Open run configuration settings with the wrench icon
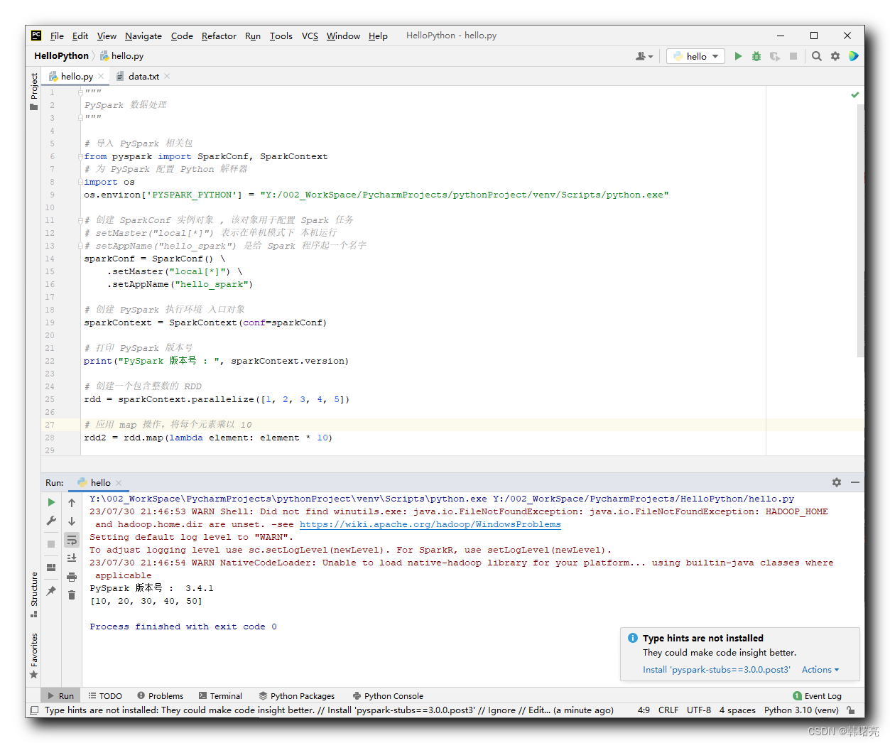Viewport: 890px width, 743px height. 51,520
